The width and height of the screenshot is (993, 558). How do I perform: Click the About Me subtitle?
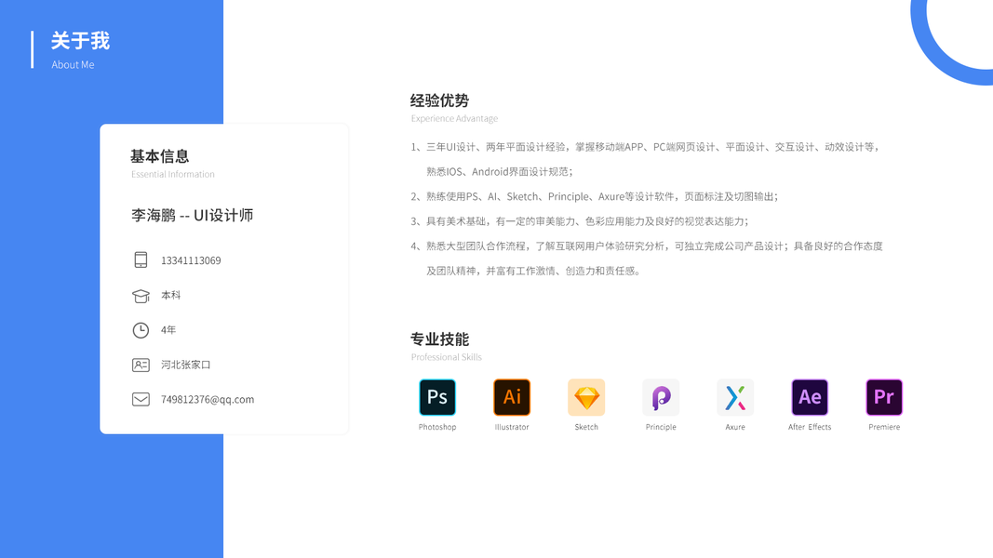[x=73, y=64]
